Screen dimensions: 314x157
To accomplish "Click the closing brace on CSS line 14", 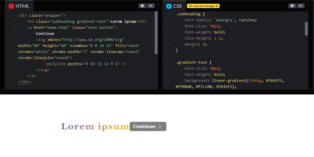I will pos(177,50).
